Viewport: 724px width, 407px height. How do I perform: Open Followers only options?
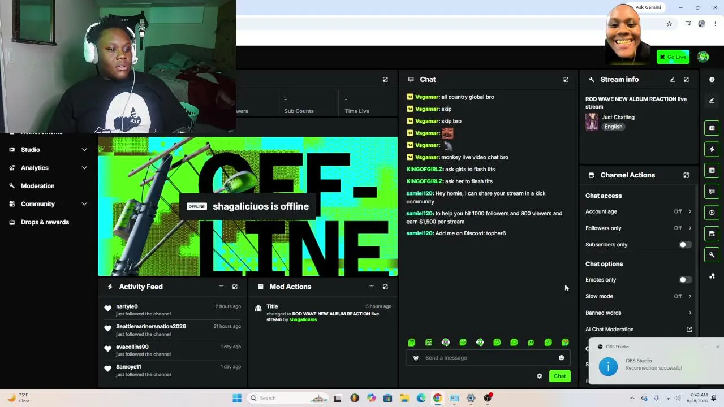point(639,228)
